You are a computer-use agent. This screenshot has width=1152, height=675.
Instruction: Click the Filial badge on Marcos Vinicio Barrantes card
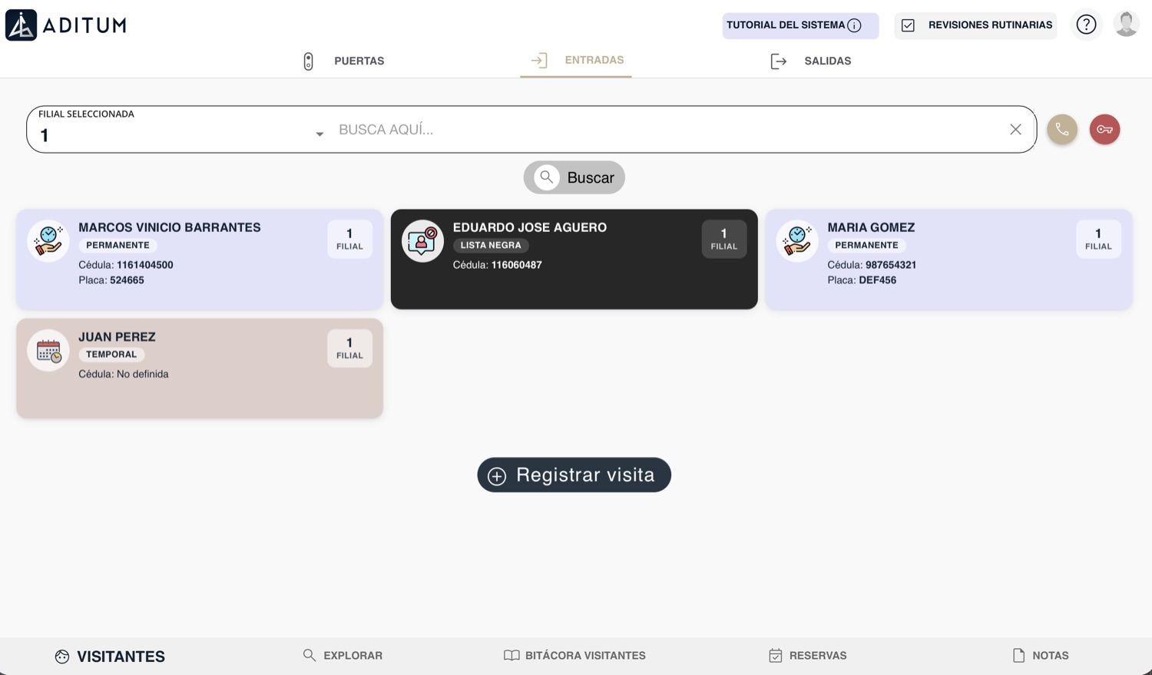tap(349, 240)
